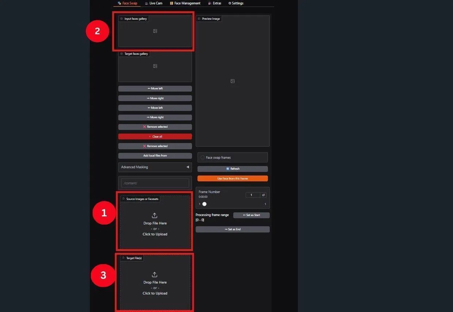453x312 pixels.
Task: Click the image placeholder icon in Preview Image
Action: pyautogui.click(x=233, y=81)
